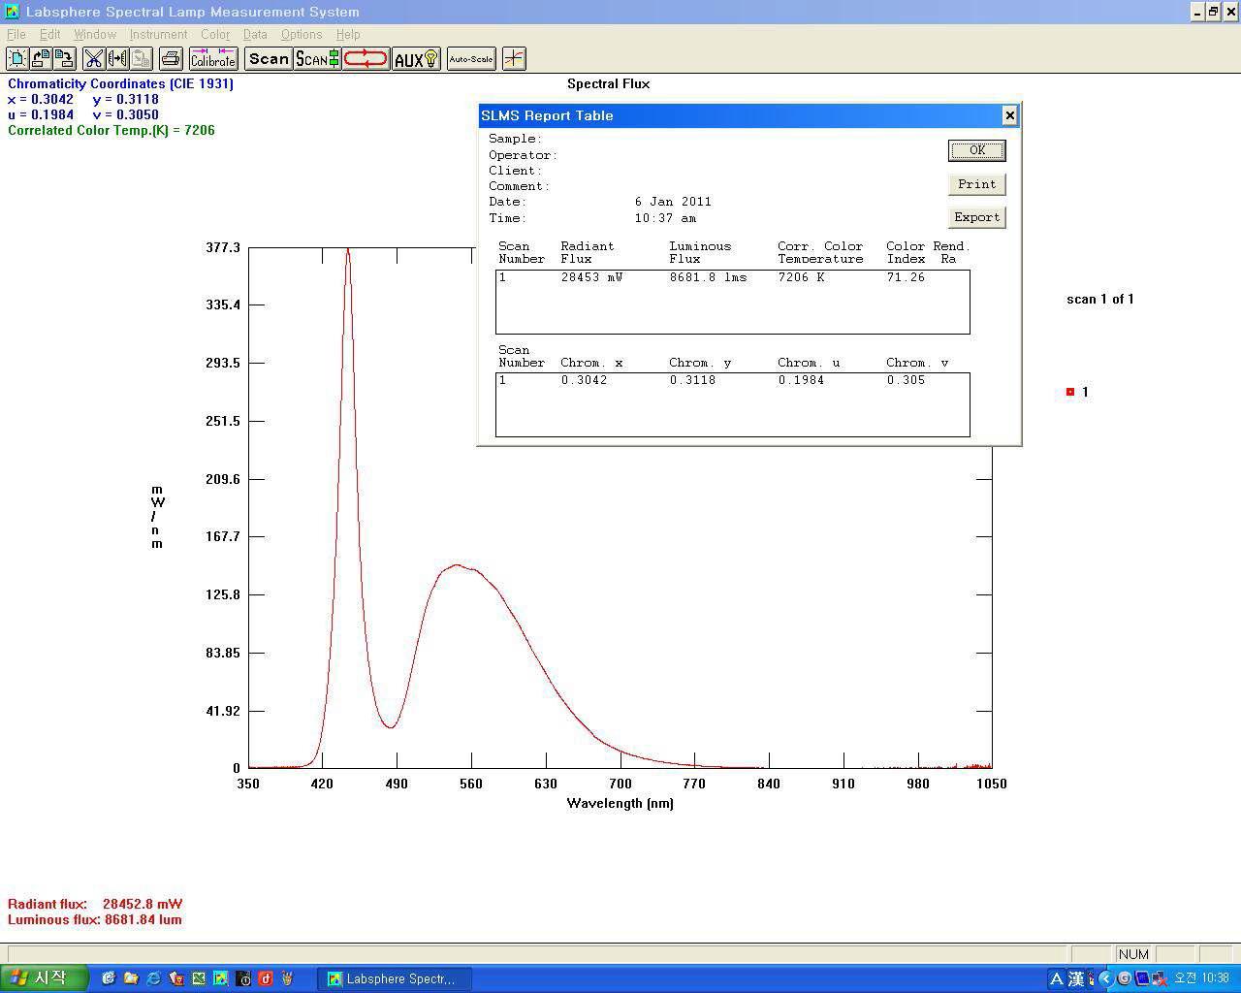Click the Chromaticity Coordinates (CIE 1931) heading
The width and height of the screenshot is (1241, 993).
coord(120,83)
